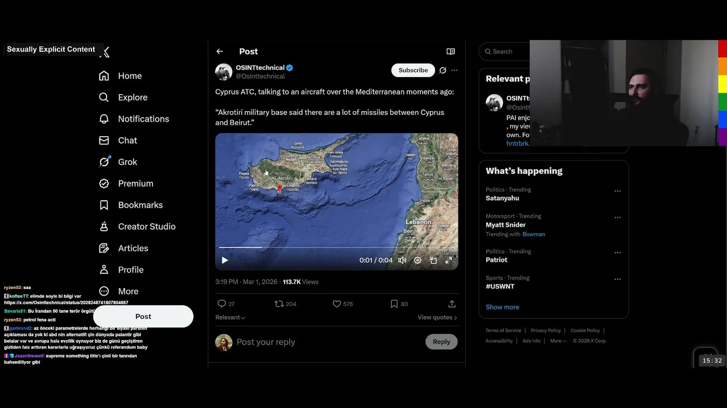This screenshot has height=408, width=727.
Task: Open options for Patriot trend
Action: [x=617, y=253]
